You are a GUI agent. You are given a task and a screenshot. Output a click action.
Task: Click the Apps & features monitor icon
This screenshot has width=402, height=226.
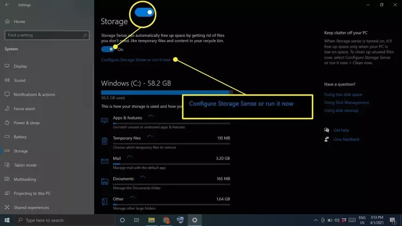[x=104, y=121]
